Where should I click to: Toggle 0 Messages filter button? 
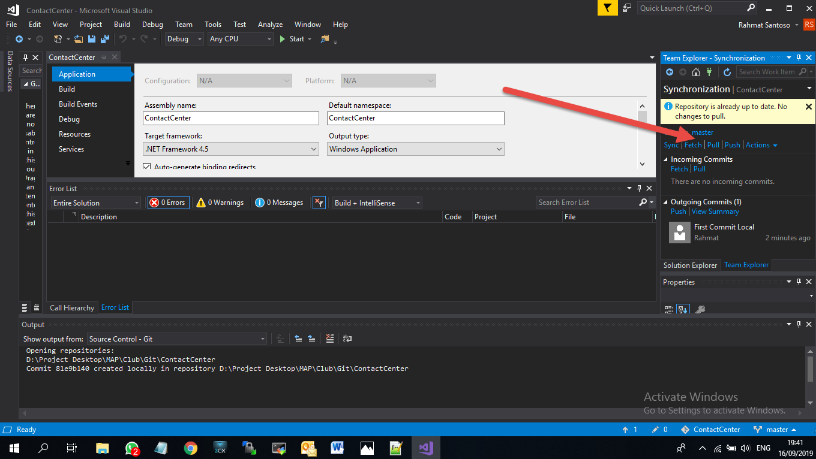(279, 203)
